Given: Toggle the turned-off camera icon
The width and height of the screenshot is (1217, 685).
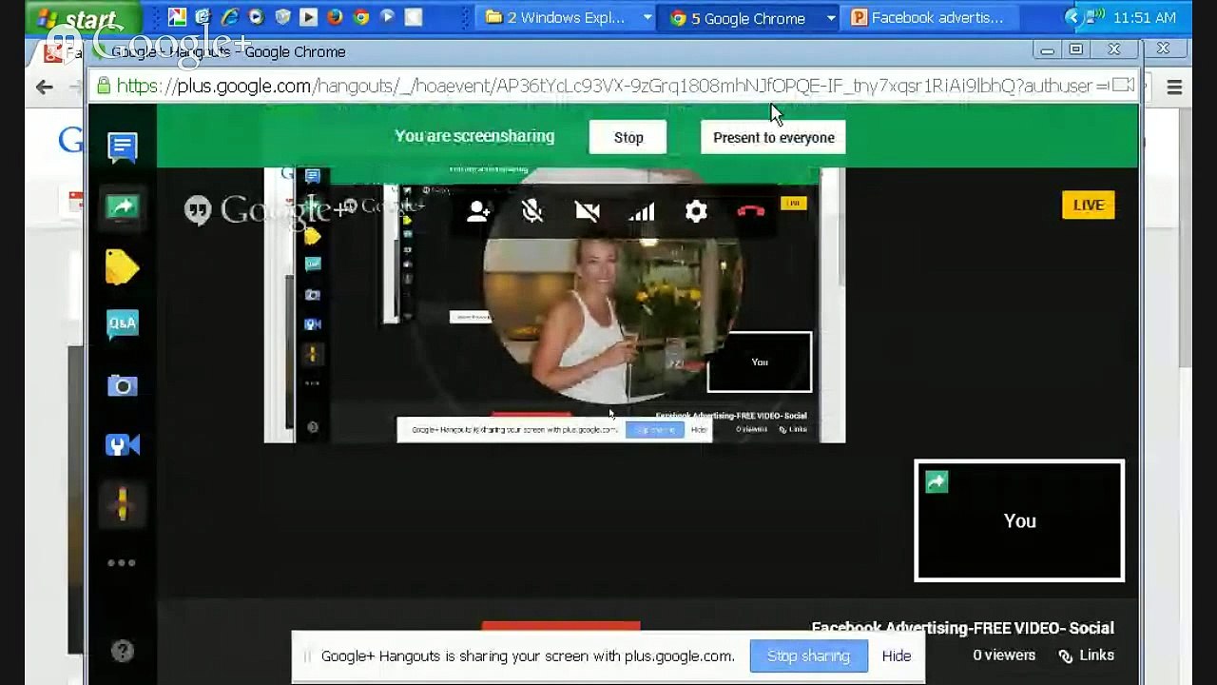Looking at the screenshot, I should point(588,211).
